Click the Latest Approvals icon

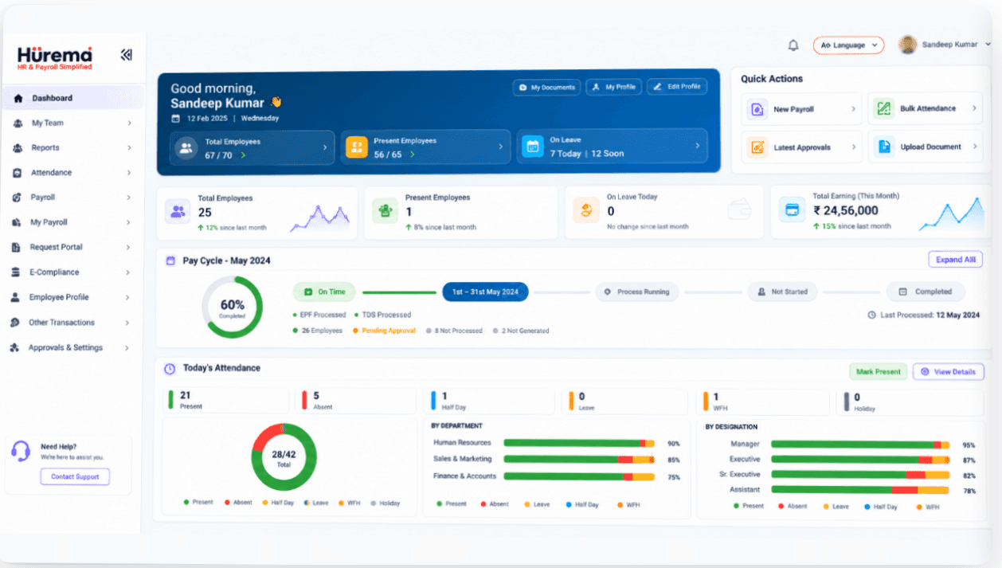click(x=757, y=147)
